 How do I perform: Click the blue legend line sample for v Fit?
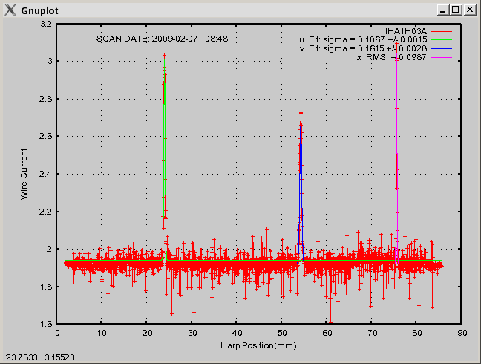[442, 49]
